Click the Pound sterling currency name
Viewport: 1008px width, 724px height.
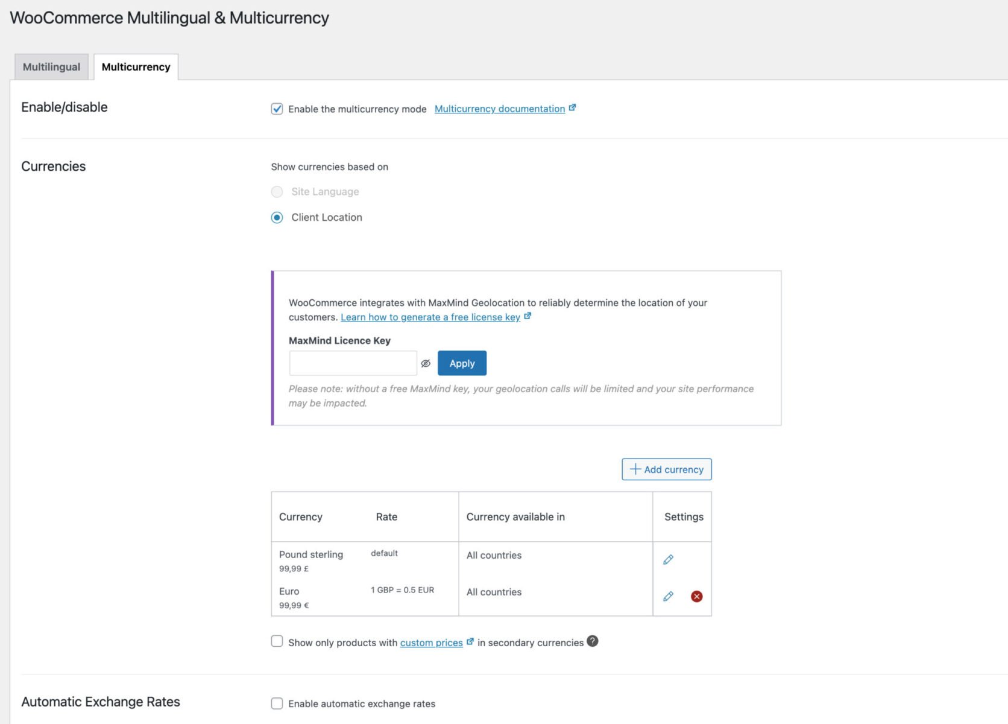(x=311, y=554)
